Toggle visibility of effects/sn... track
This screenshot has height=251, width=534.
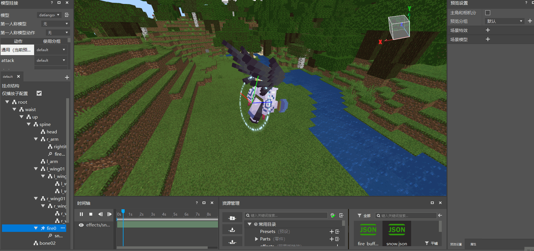click(x=81, y=225)
